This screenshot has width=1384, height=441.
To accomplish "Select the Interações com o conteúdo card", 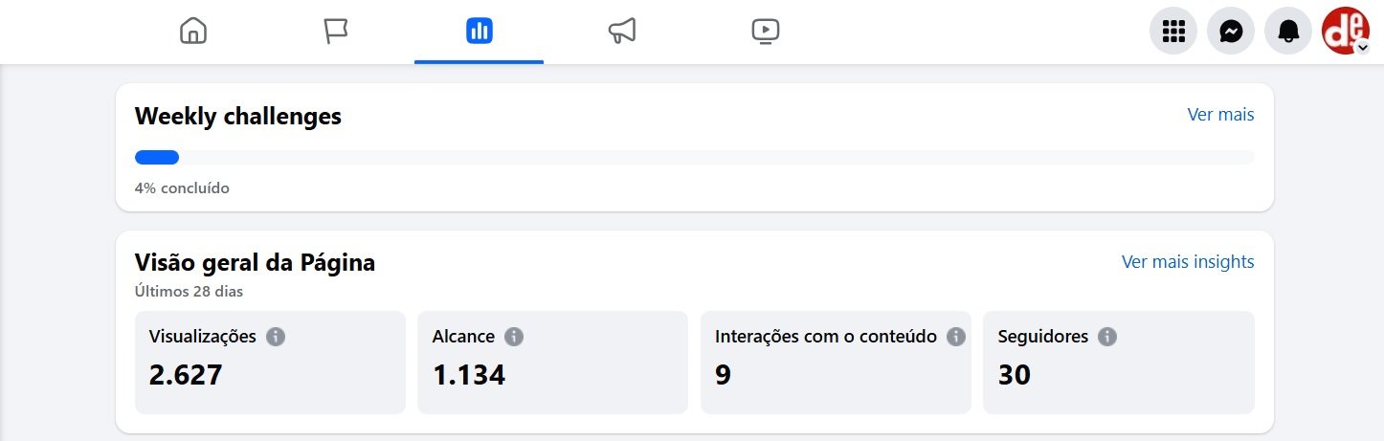I will 836,363.
